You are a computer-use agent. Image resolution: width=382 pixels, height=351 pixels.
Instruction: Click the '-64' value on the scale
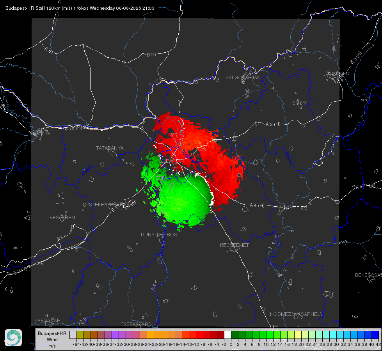(76, 344)
